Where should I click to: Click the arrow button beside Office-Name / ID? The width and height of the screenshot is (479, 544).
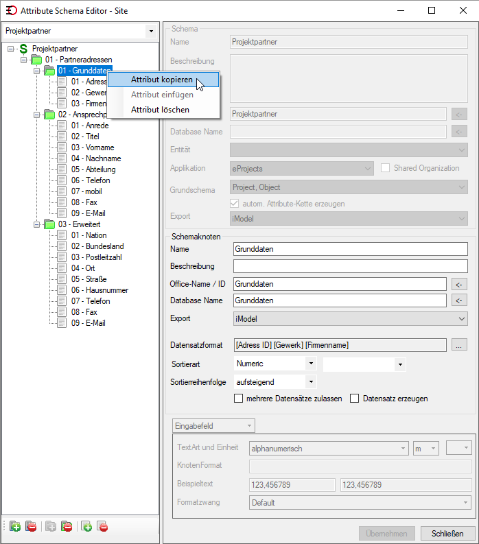coord(459,284)
